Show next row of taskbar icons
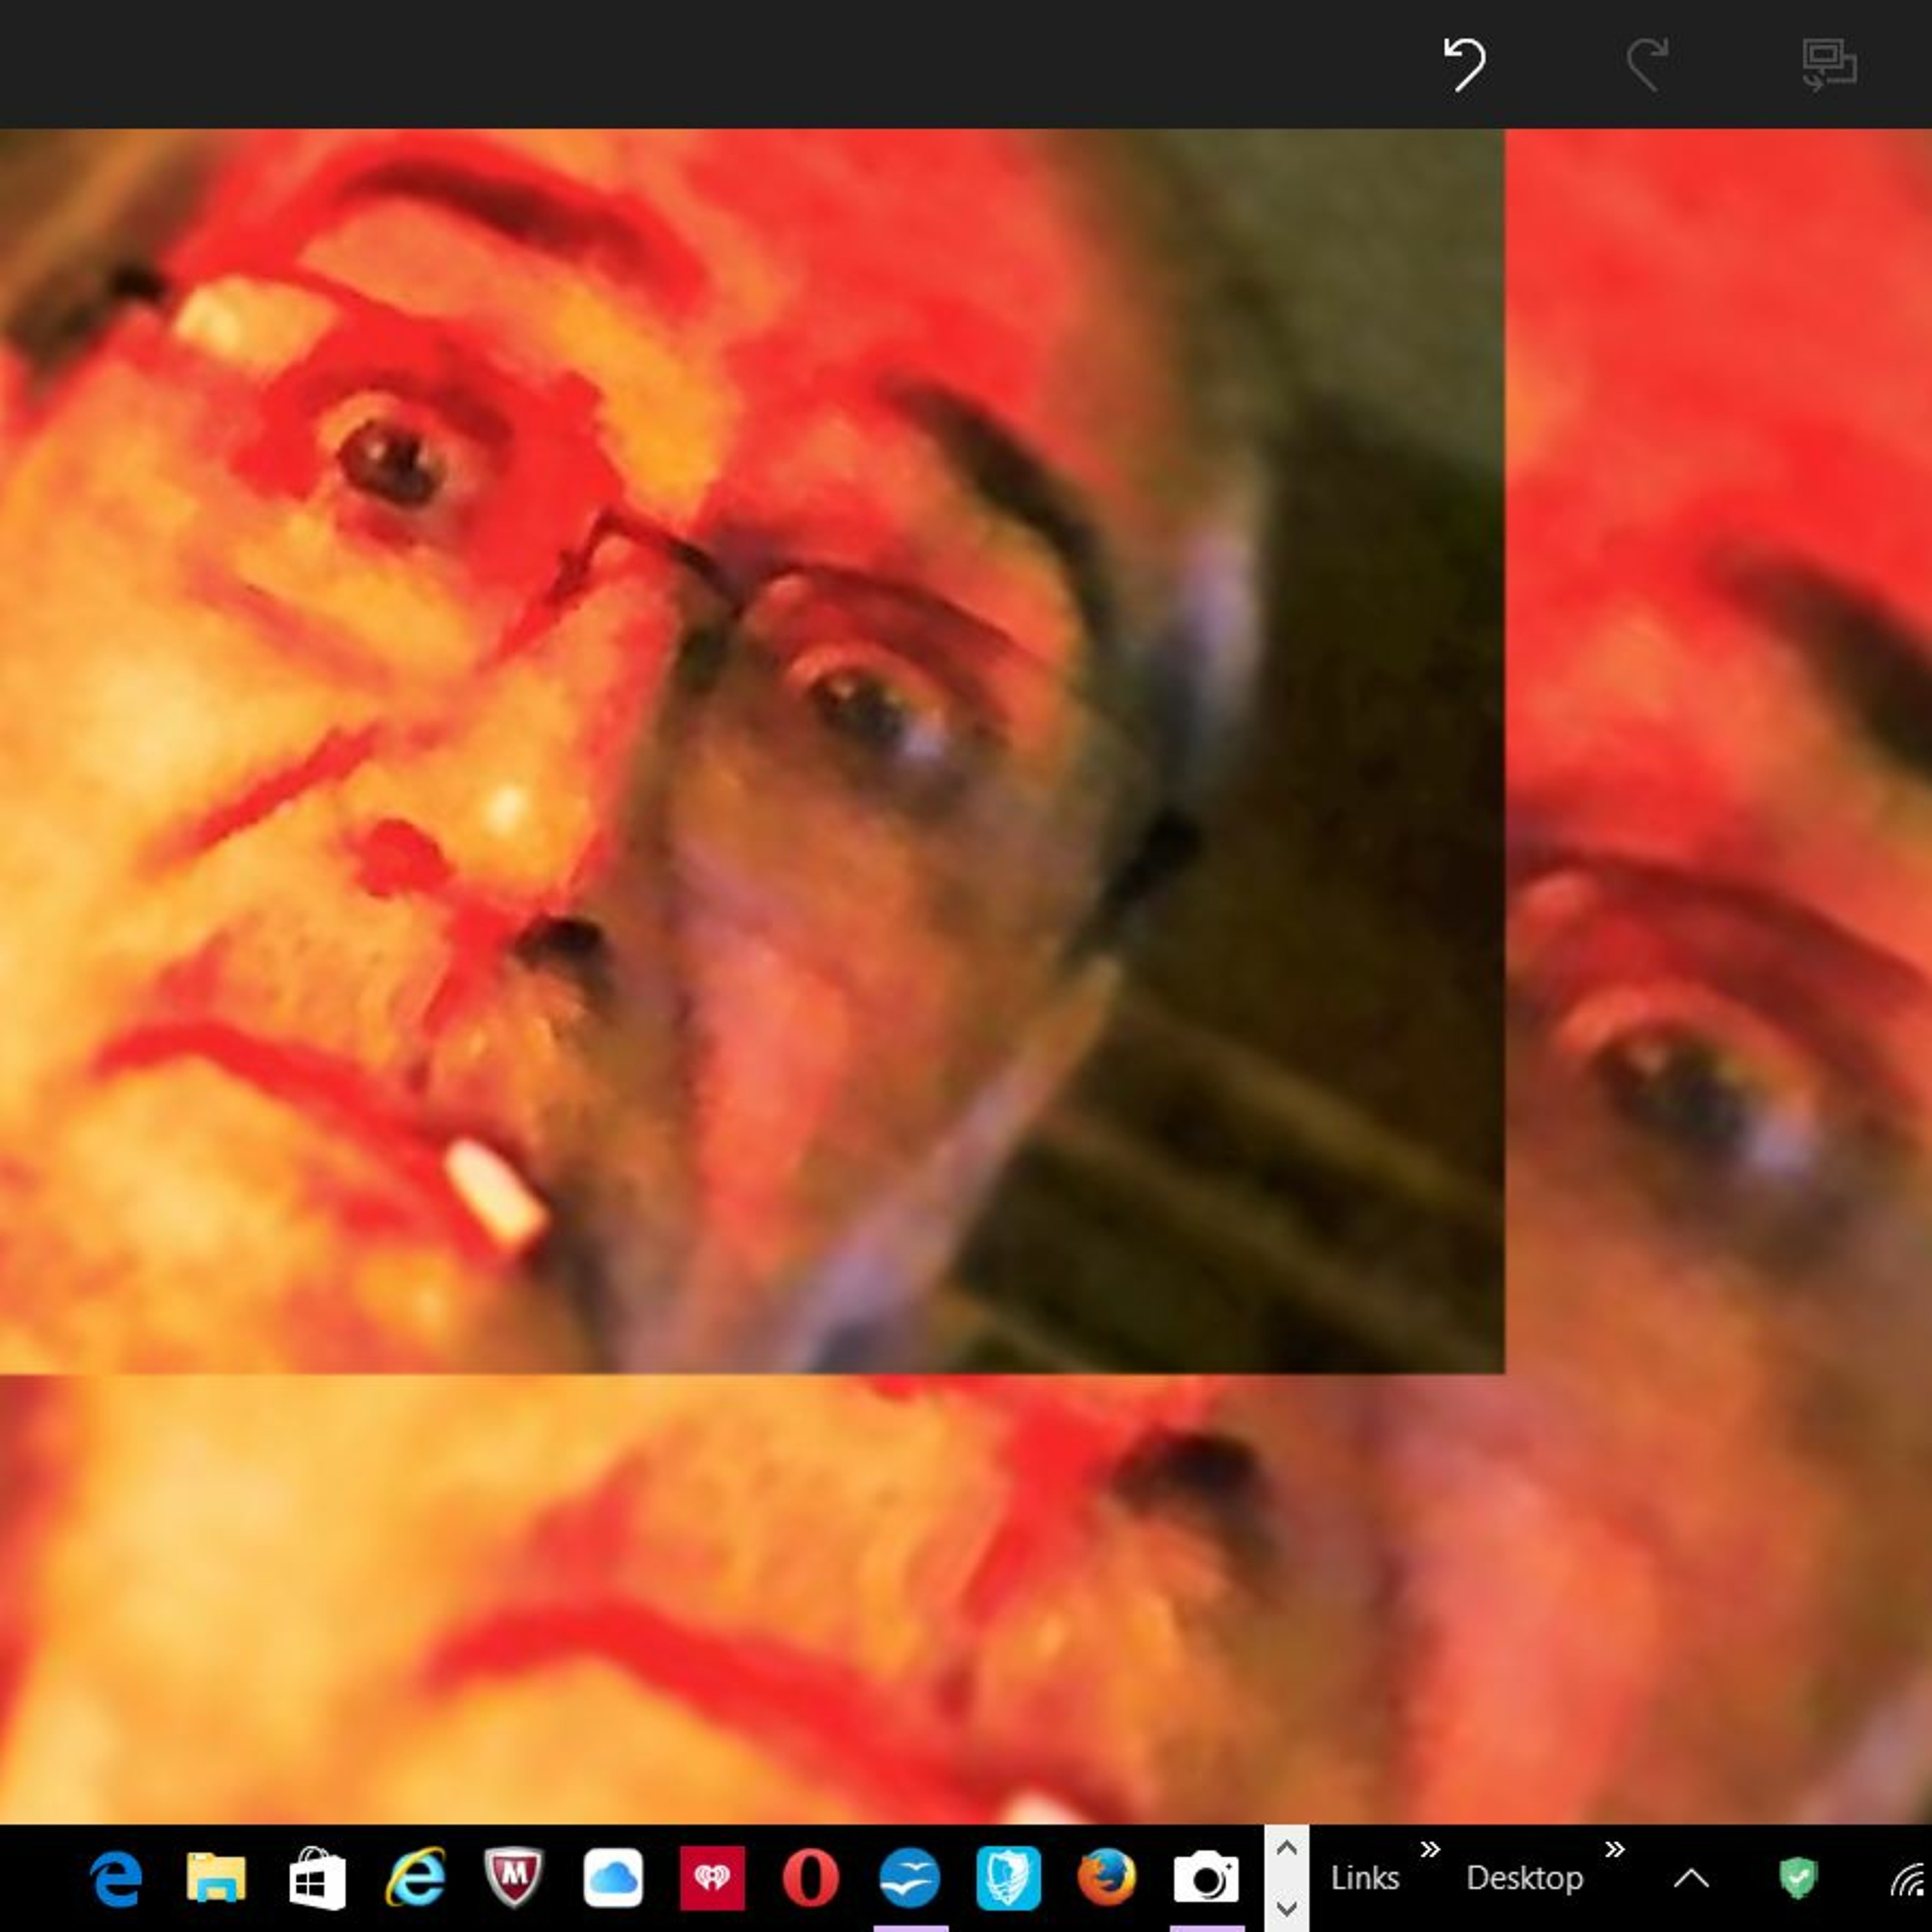Viewport: 1932px width, 1932px height. tap(1287, 1909)
